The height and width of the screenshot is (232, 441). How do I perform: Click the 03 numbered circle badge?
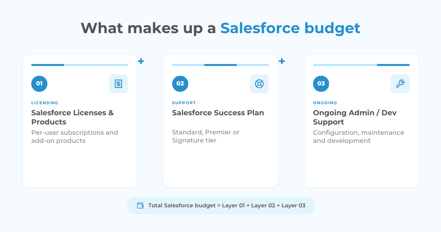click(x=321, y=84)
